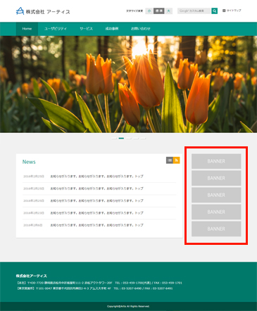The image size is (257, 311).
Task: Open the News list icon
Action: pyautogui.click(x=170, y=160)
